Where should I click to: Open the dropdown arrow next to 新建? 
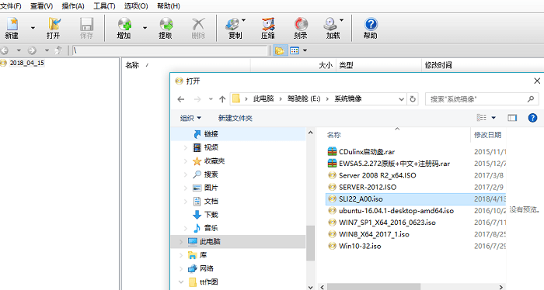pos(33,28)
